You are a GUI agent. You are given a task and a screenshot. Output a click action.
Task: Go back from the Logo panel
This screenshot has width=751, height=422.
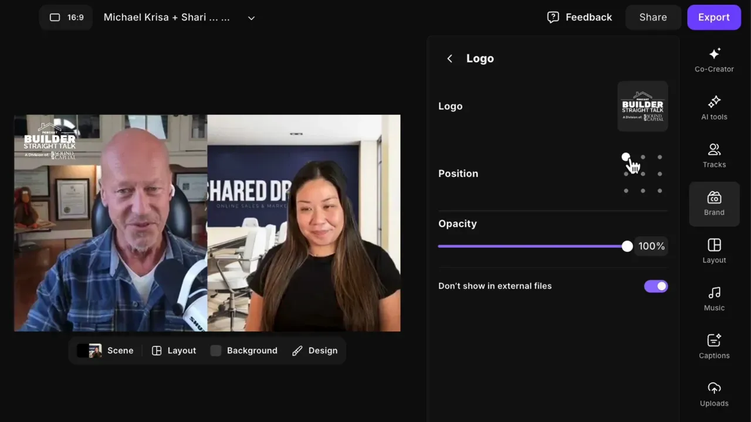[449, 58]
